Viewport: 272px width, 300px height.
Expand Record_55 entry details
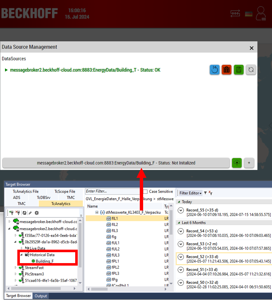click(181, 210)
